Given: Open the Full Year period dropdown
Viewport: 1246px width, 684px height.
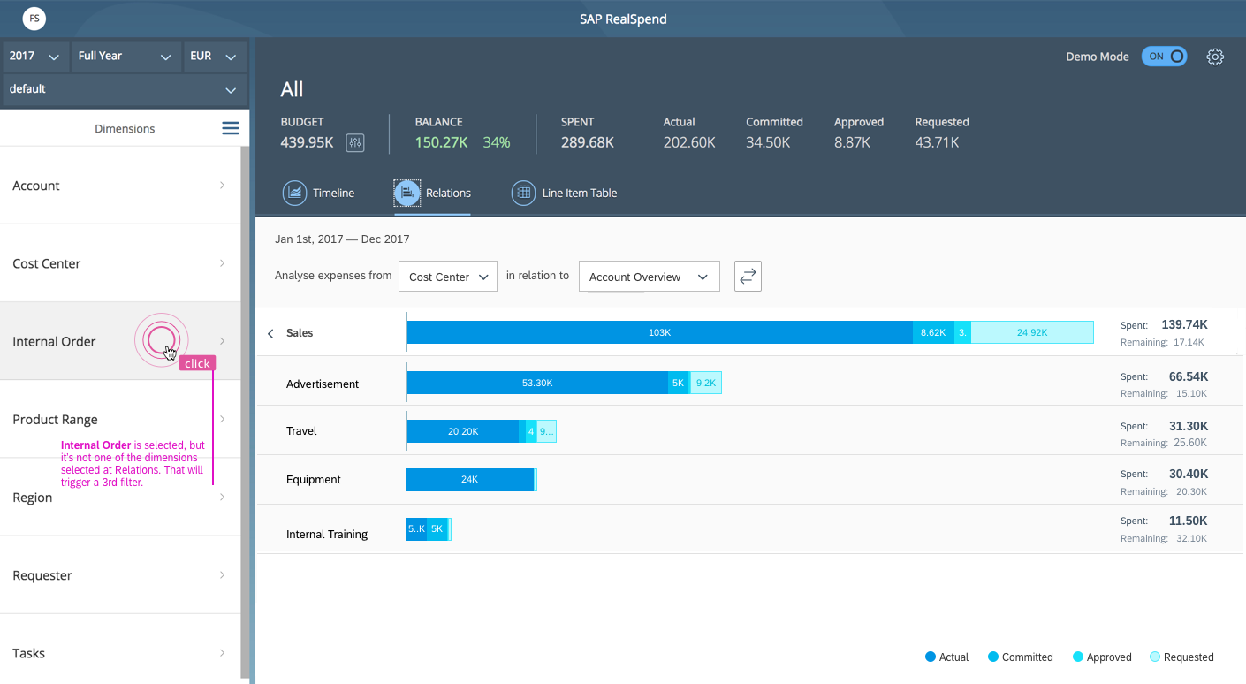Looking at the screenshot, I should tap(125, 56).
